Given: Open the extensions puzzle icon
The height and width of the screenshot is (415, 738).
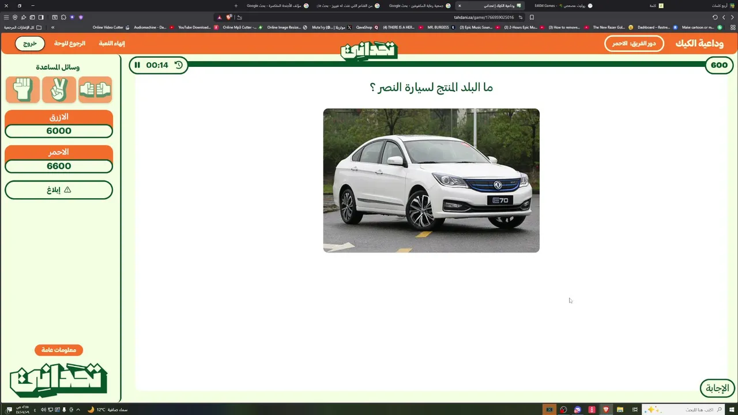Looking at the screenshot, I should tap(63, 17).
